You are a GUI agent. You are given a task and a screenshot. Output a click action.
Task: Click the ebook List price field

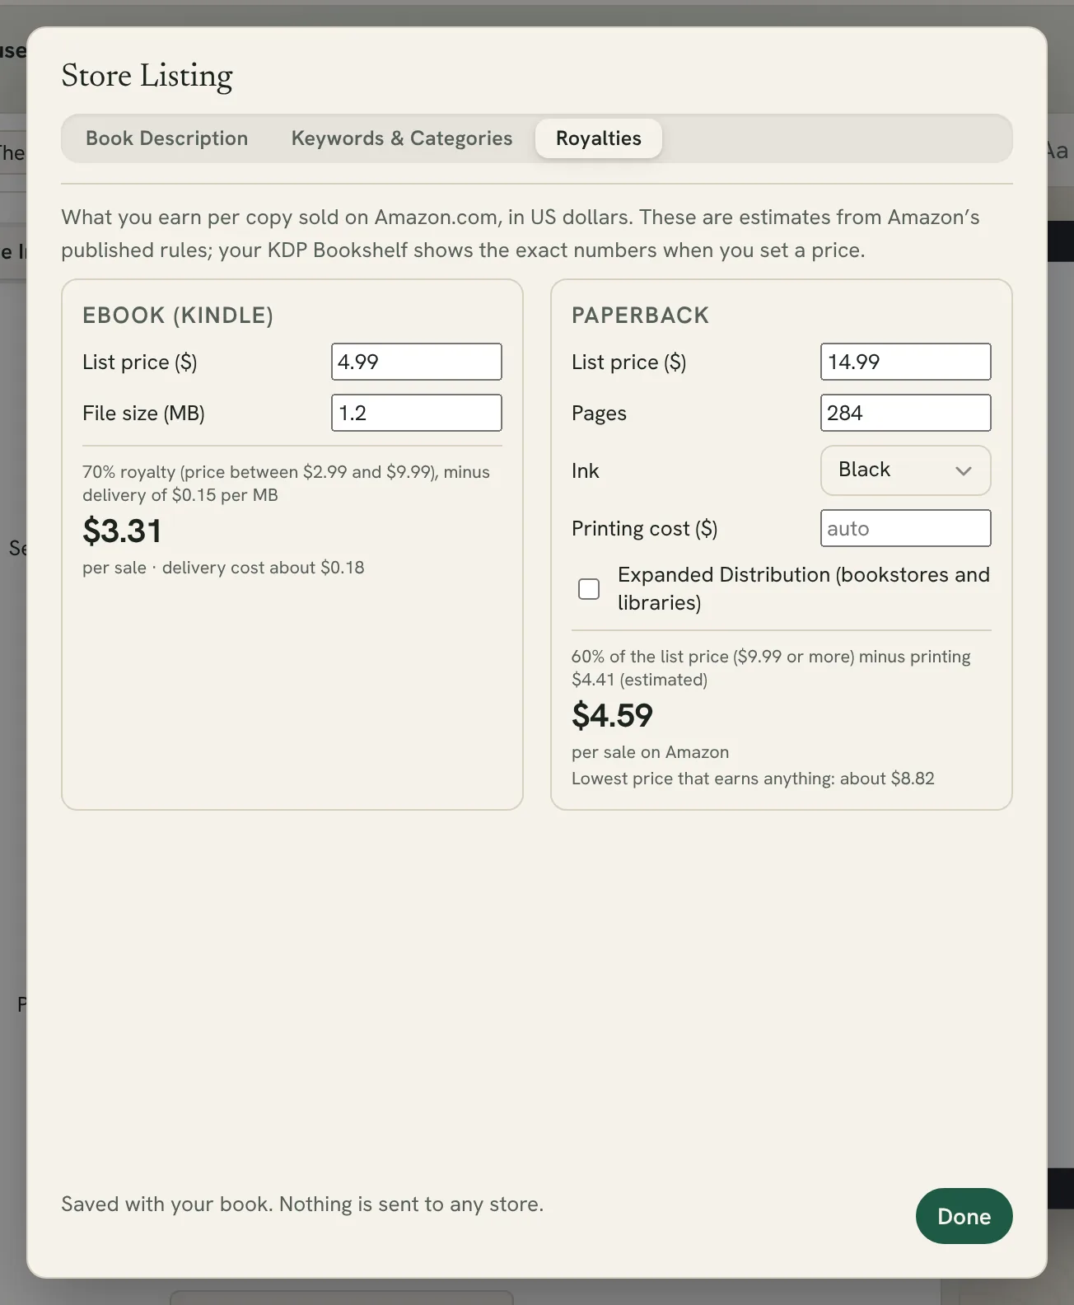click(417, 362)
